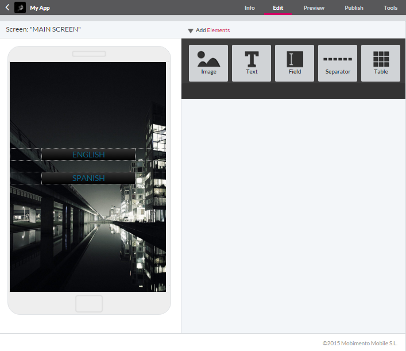Open the Tools tab
This screenshot has height=351, width=406.
[x=390, y=8]
